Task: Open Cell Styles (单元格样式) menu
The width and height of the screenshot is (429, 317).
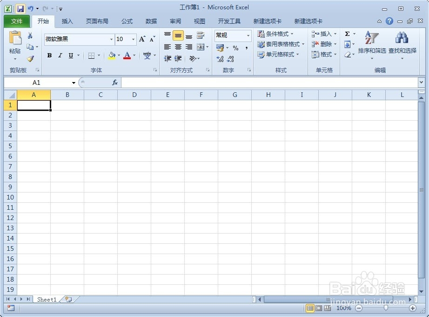Action: 278,55
